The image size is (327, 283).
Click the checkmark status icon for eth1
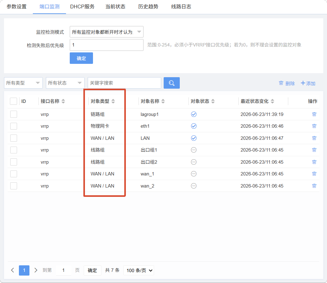tap(194, 126)
